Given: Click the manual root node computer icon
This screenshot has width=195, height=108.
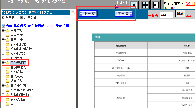Looking at the screenshot, I should 3,26.
